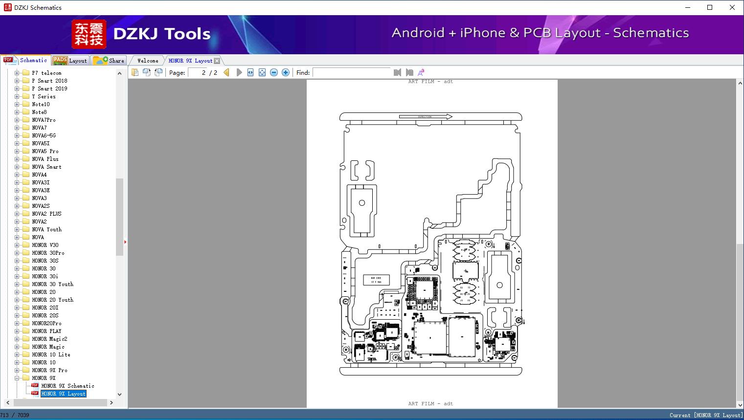Click the fit width icon
The width and height of the screenshot is (744, 420).
[x=250, y=72]
